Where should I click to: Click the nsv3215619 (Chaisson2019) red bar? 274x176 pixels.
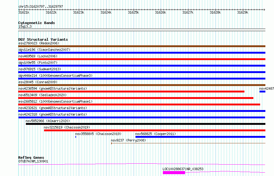point(155,130)
